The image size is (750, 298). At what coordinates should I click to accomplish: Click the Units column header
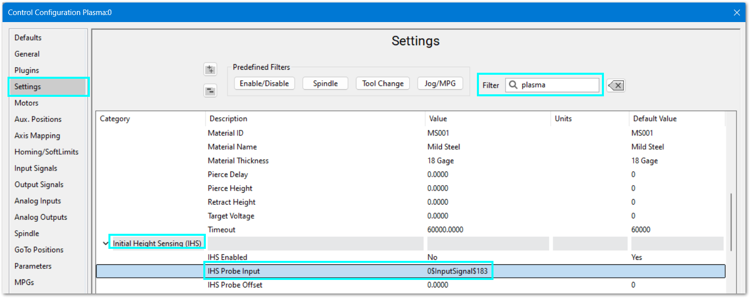click(590, 119)
